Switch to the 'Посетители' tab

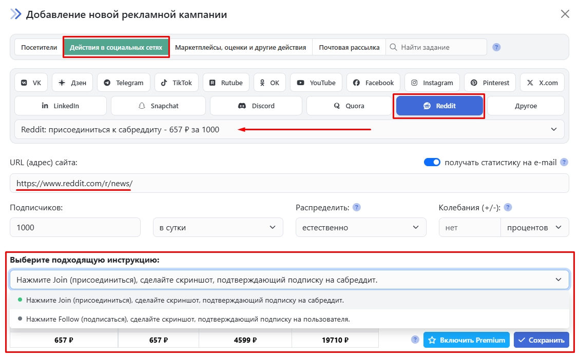[x=39, y=47]
